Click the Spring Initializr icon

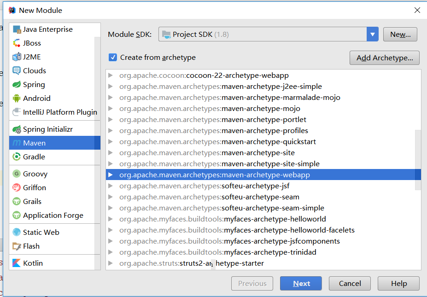pyautogui.click(x=17, y=129)
